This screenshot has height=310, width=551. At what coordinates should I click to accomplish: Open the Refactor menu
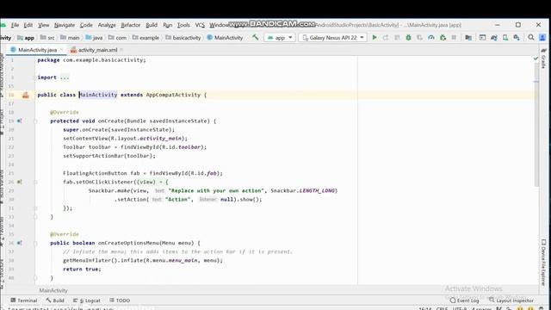point(131,25)
